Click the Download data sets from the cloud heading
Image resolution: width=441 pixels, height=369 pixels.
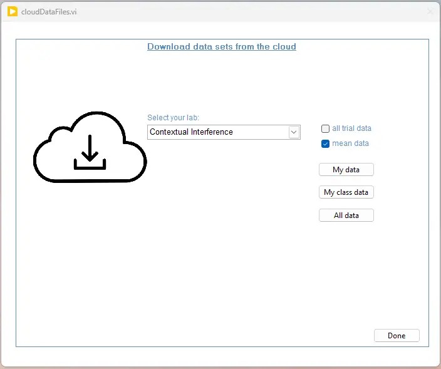click(x=222, y=47)
